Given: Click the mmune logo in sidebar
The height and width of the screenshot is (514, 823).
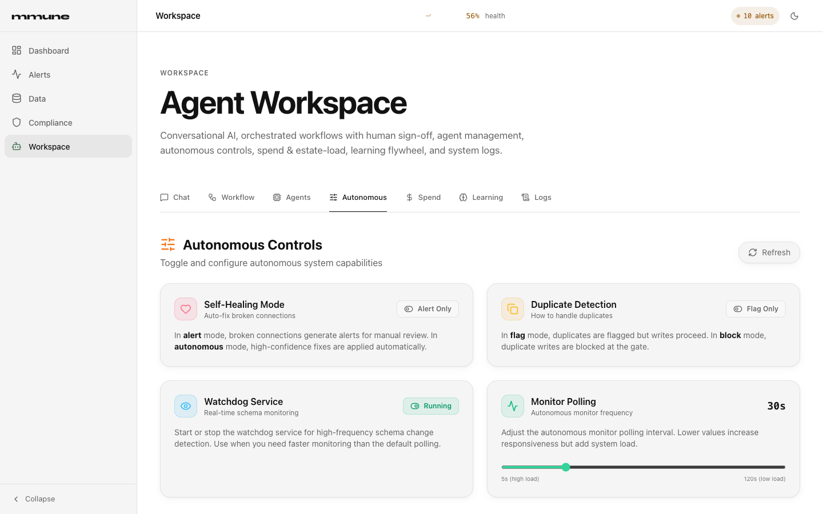Looking at the screenshot, I should 41,17.
